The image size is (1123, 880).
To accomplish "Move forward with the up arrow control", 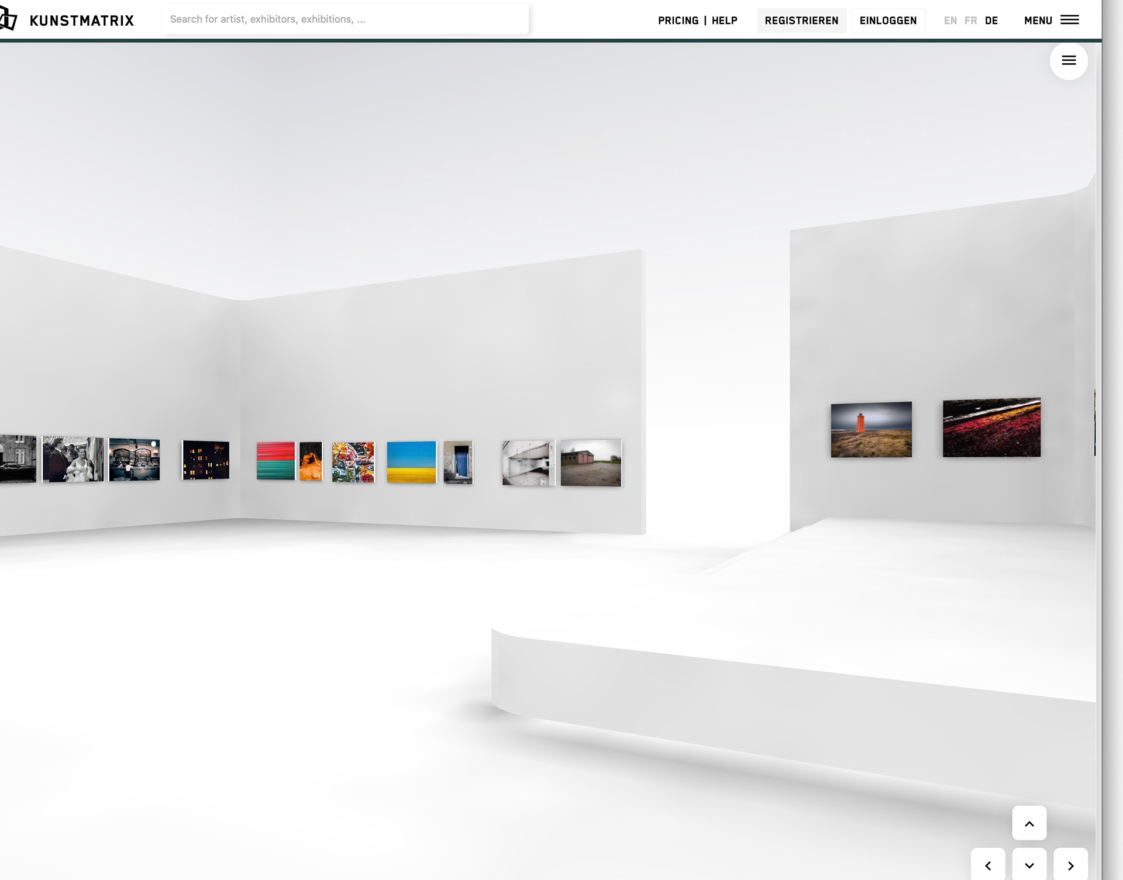I will (1029, 823).
